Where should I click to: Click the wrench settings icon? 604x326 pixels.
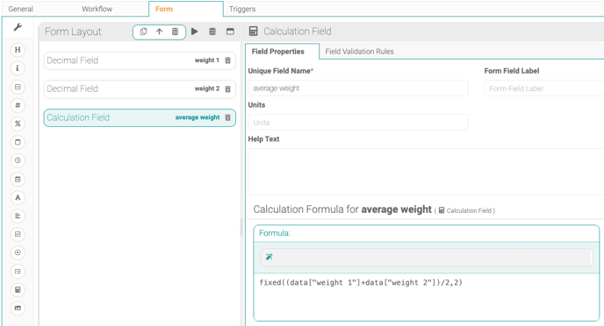pos(18,27)
